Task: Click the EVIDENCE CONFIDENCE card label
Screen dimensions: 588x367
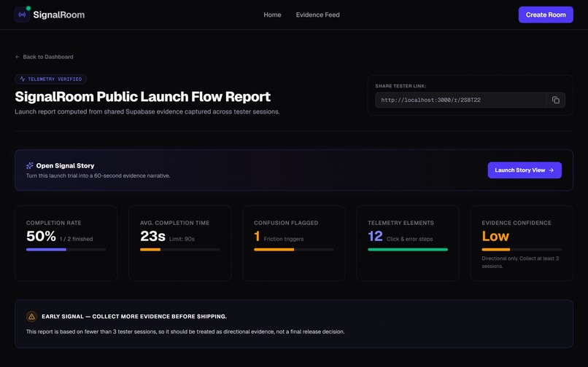Action: click(517, 223)
